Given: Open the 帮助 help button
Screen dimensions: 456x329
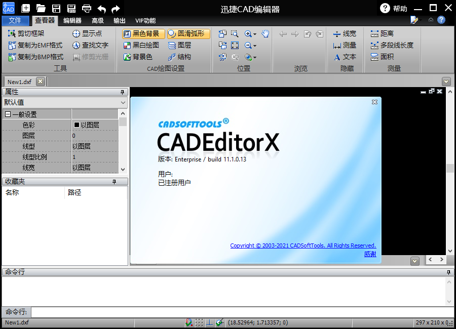Looking at the screenshot, I should click(394, 9).
